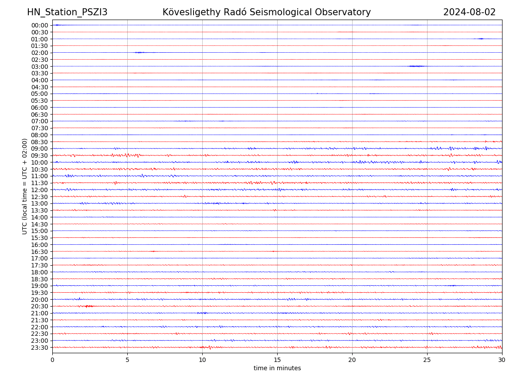Click the 'time in minutes' axis label
This screenshot has height=392, width=523.
pyautogui.click(x=277, y=368)
